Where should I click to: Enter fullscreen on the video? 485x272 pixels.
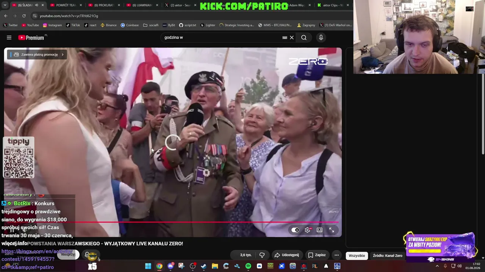click(332, 230)
